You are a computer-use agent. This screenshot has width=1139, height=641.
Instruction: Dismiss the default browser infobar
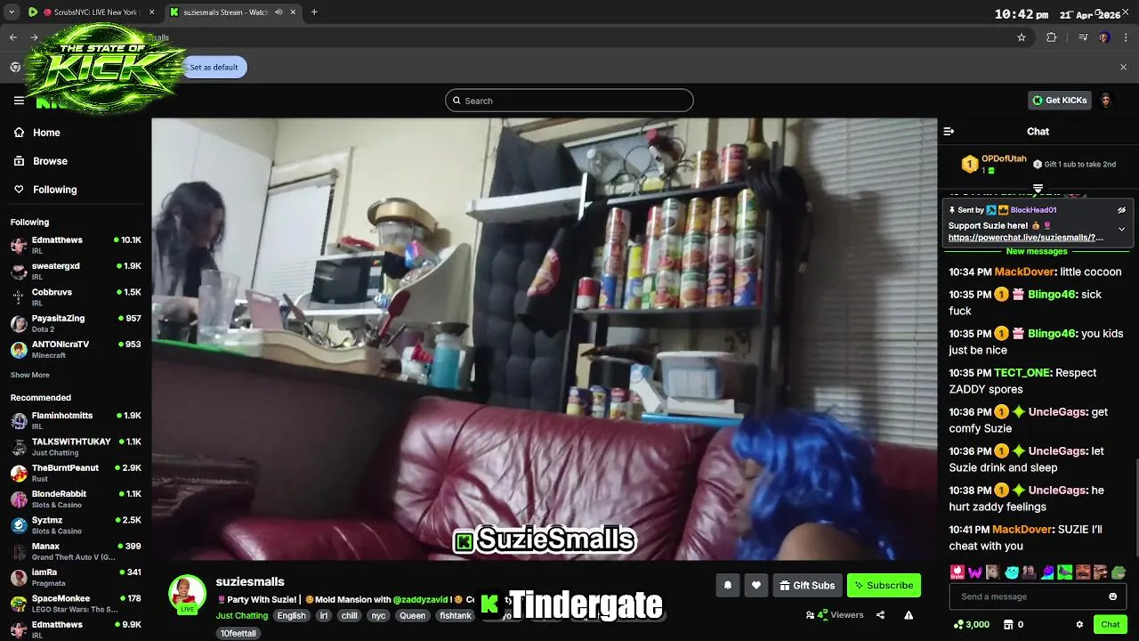click(x=1123, y=67)
